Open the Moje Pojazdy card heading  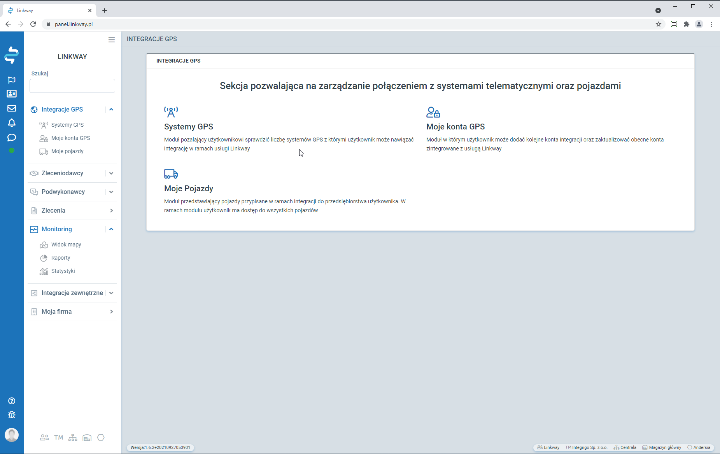189,189
